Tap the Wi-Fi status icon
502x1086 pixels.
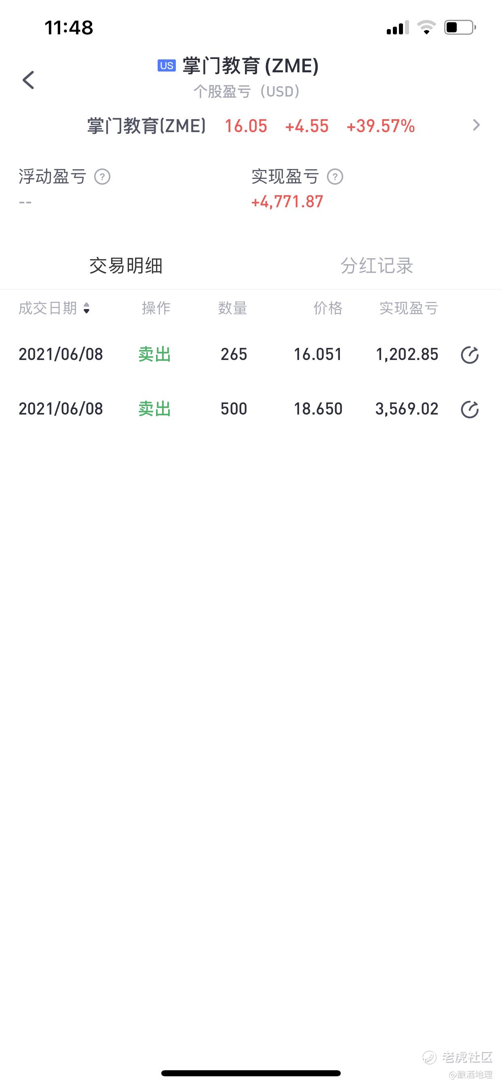(426, 27)
